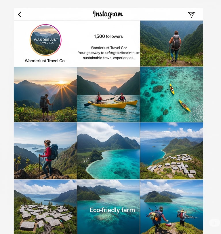Open two yellow kayaks lake photo
The width and height of the screenshot is (221, 234).
[108, 95]
